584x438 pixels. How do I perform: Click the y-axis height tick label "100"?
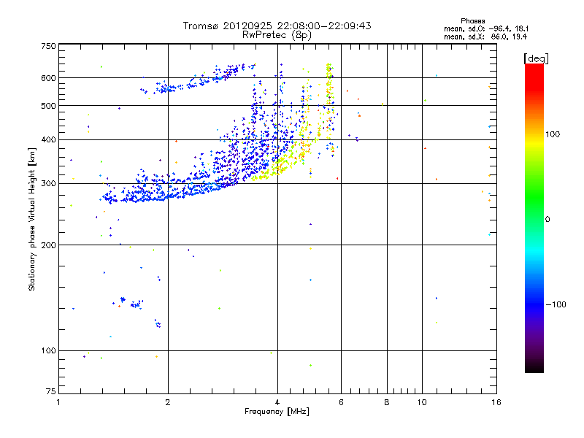coord(48,350)
